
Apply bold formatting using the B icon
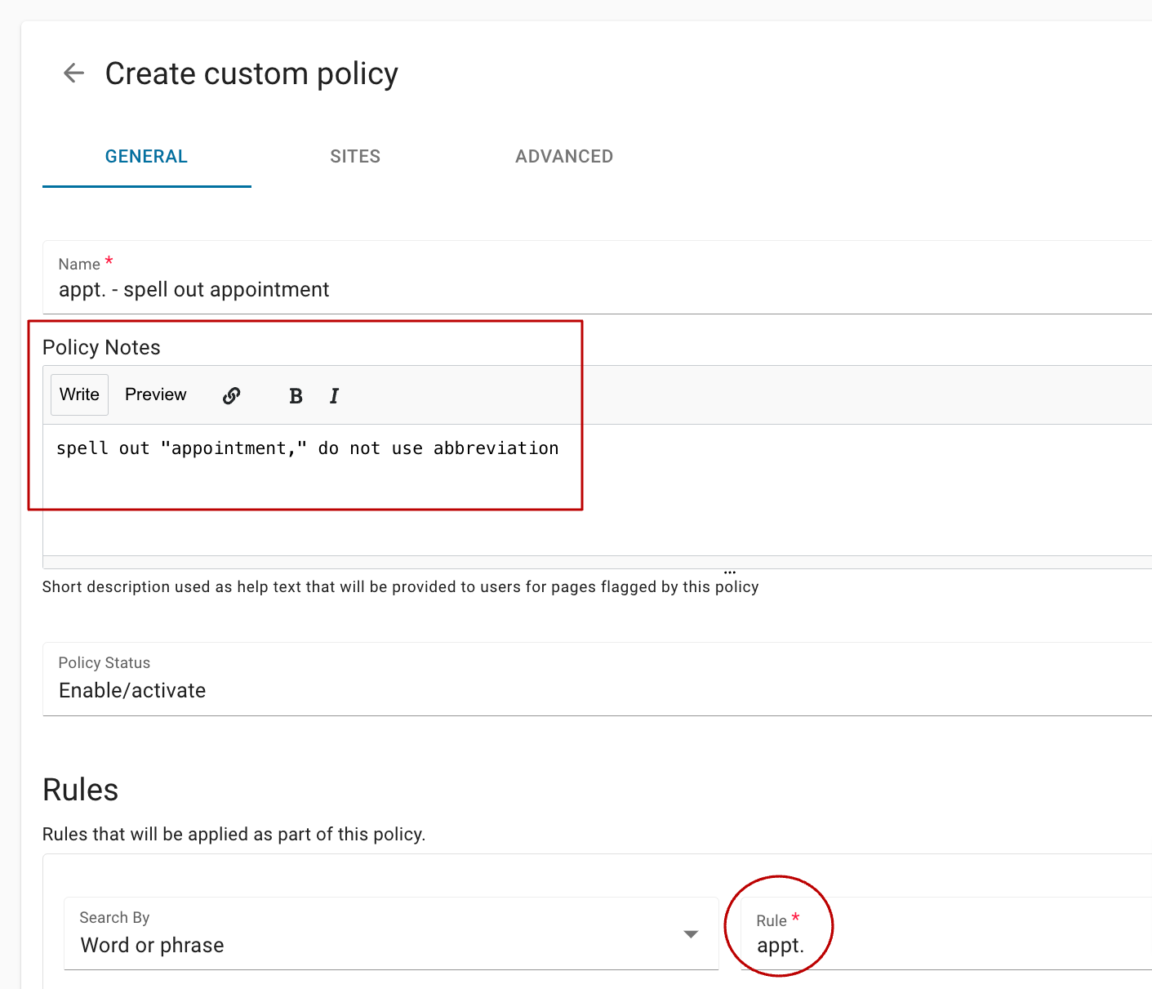pos(295,394)
